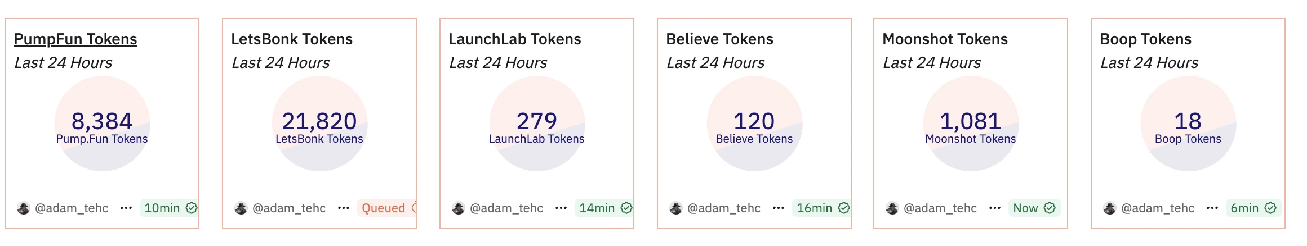
Task: Click adam_tehc avatar on Boop card
Action: tap(1110, 208)
